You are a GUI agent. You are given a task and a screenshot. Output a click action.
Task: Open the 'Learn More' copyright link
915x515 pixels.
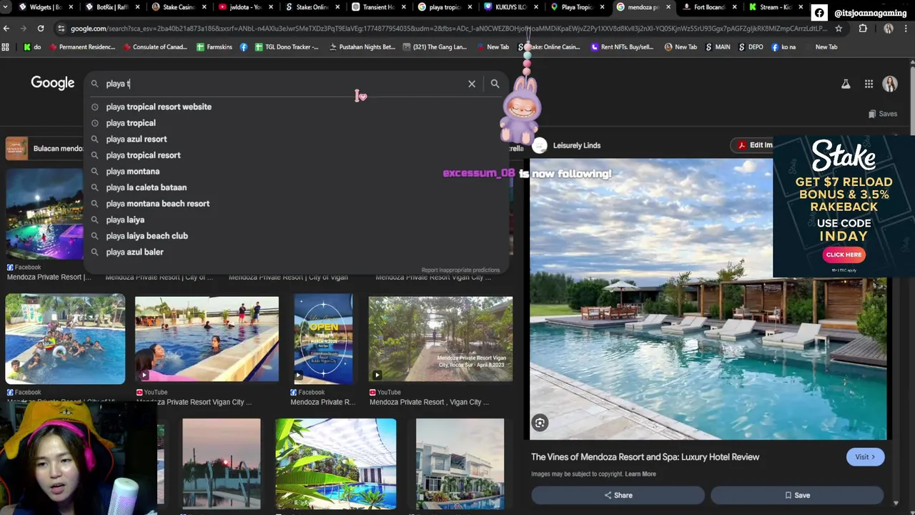click(640, 474)
